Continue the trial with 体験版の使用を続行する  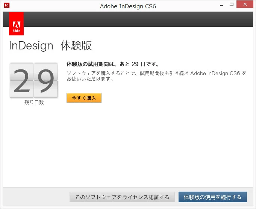[212, 197]
